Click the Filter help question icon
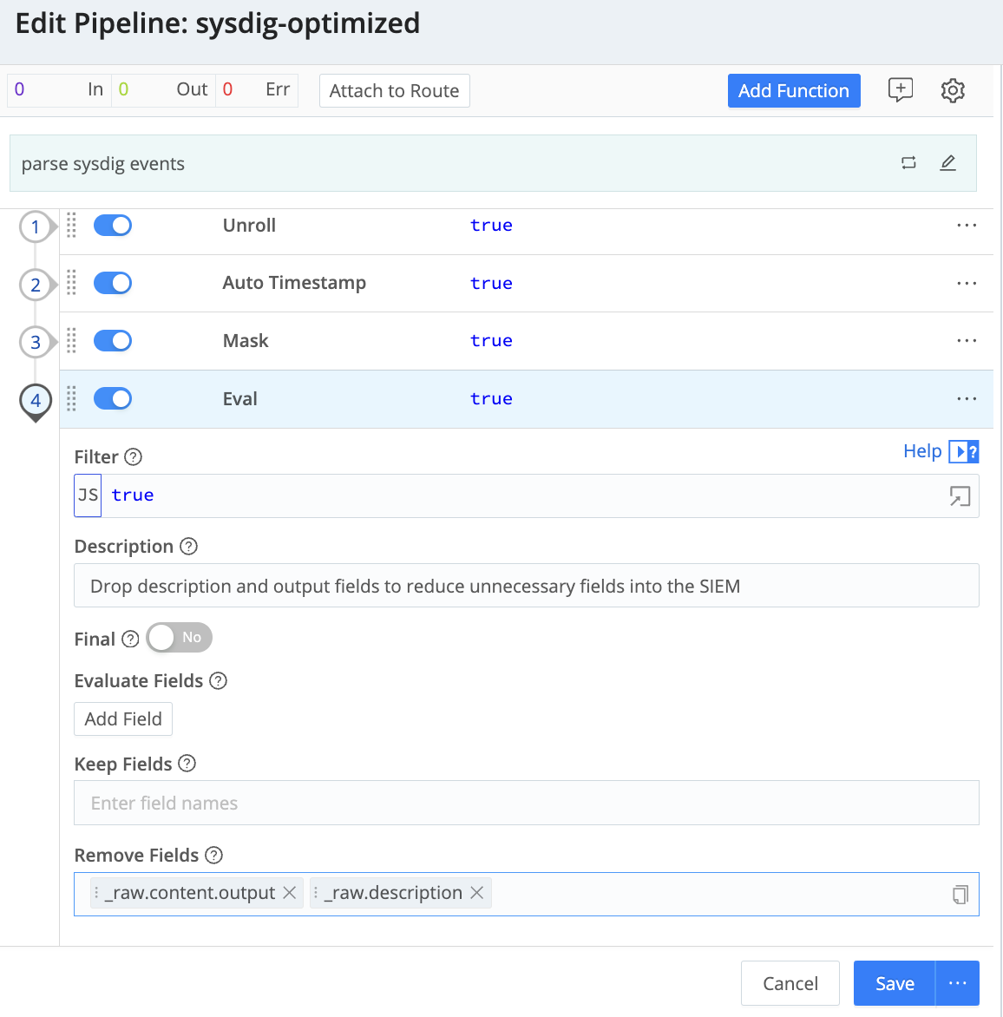Screen dimensions: 1003x1017 133,457
